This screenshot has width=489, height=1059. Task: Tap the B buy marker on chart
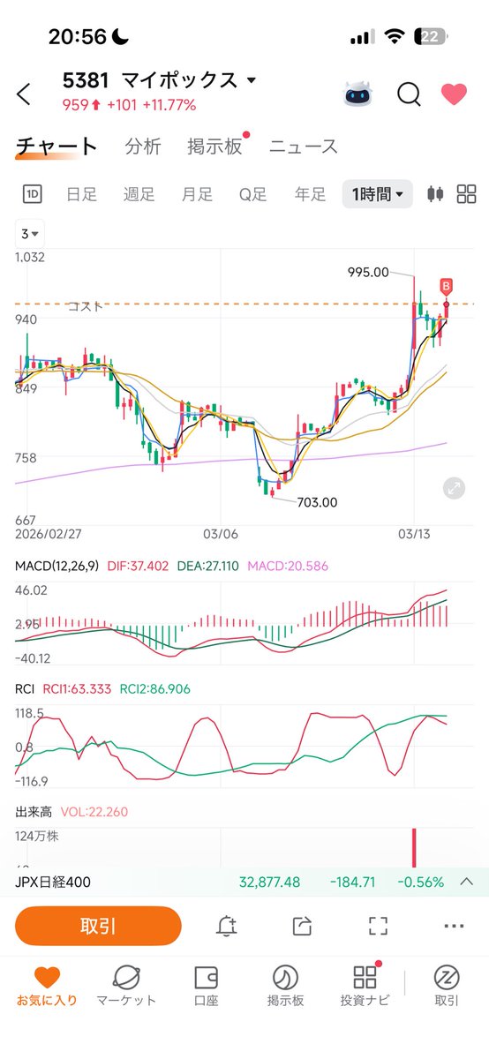click(x=447, y=286)
